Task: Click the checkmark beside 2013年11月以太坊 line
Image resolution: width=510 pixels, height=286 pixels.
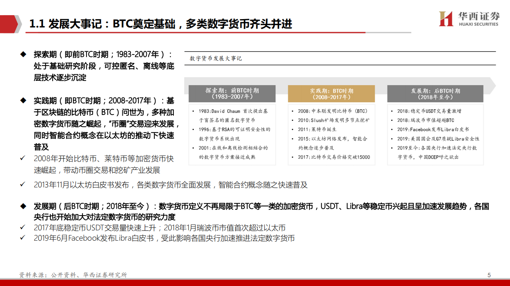Action: click(x=22, y=184)
